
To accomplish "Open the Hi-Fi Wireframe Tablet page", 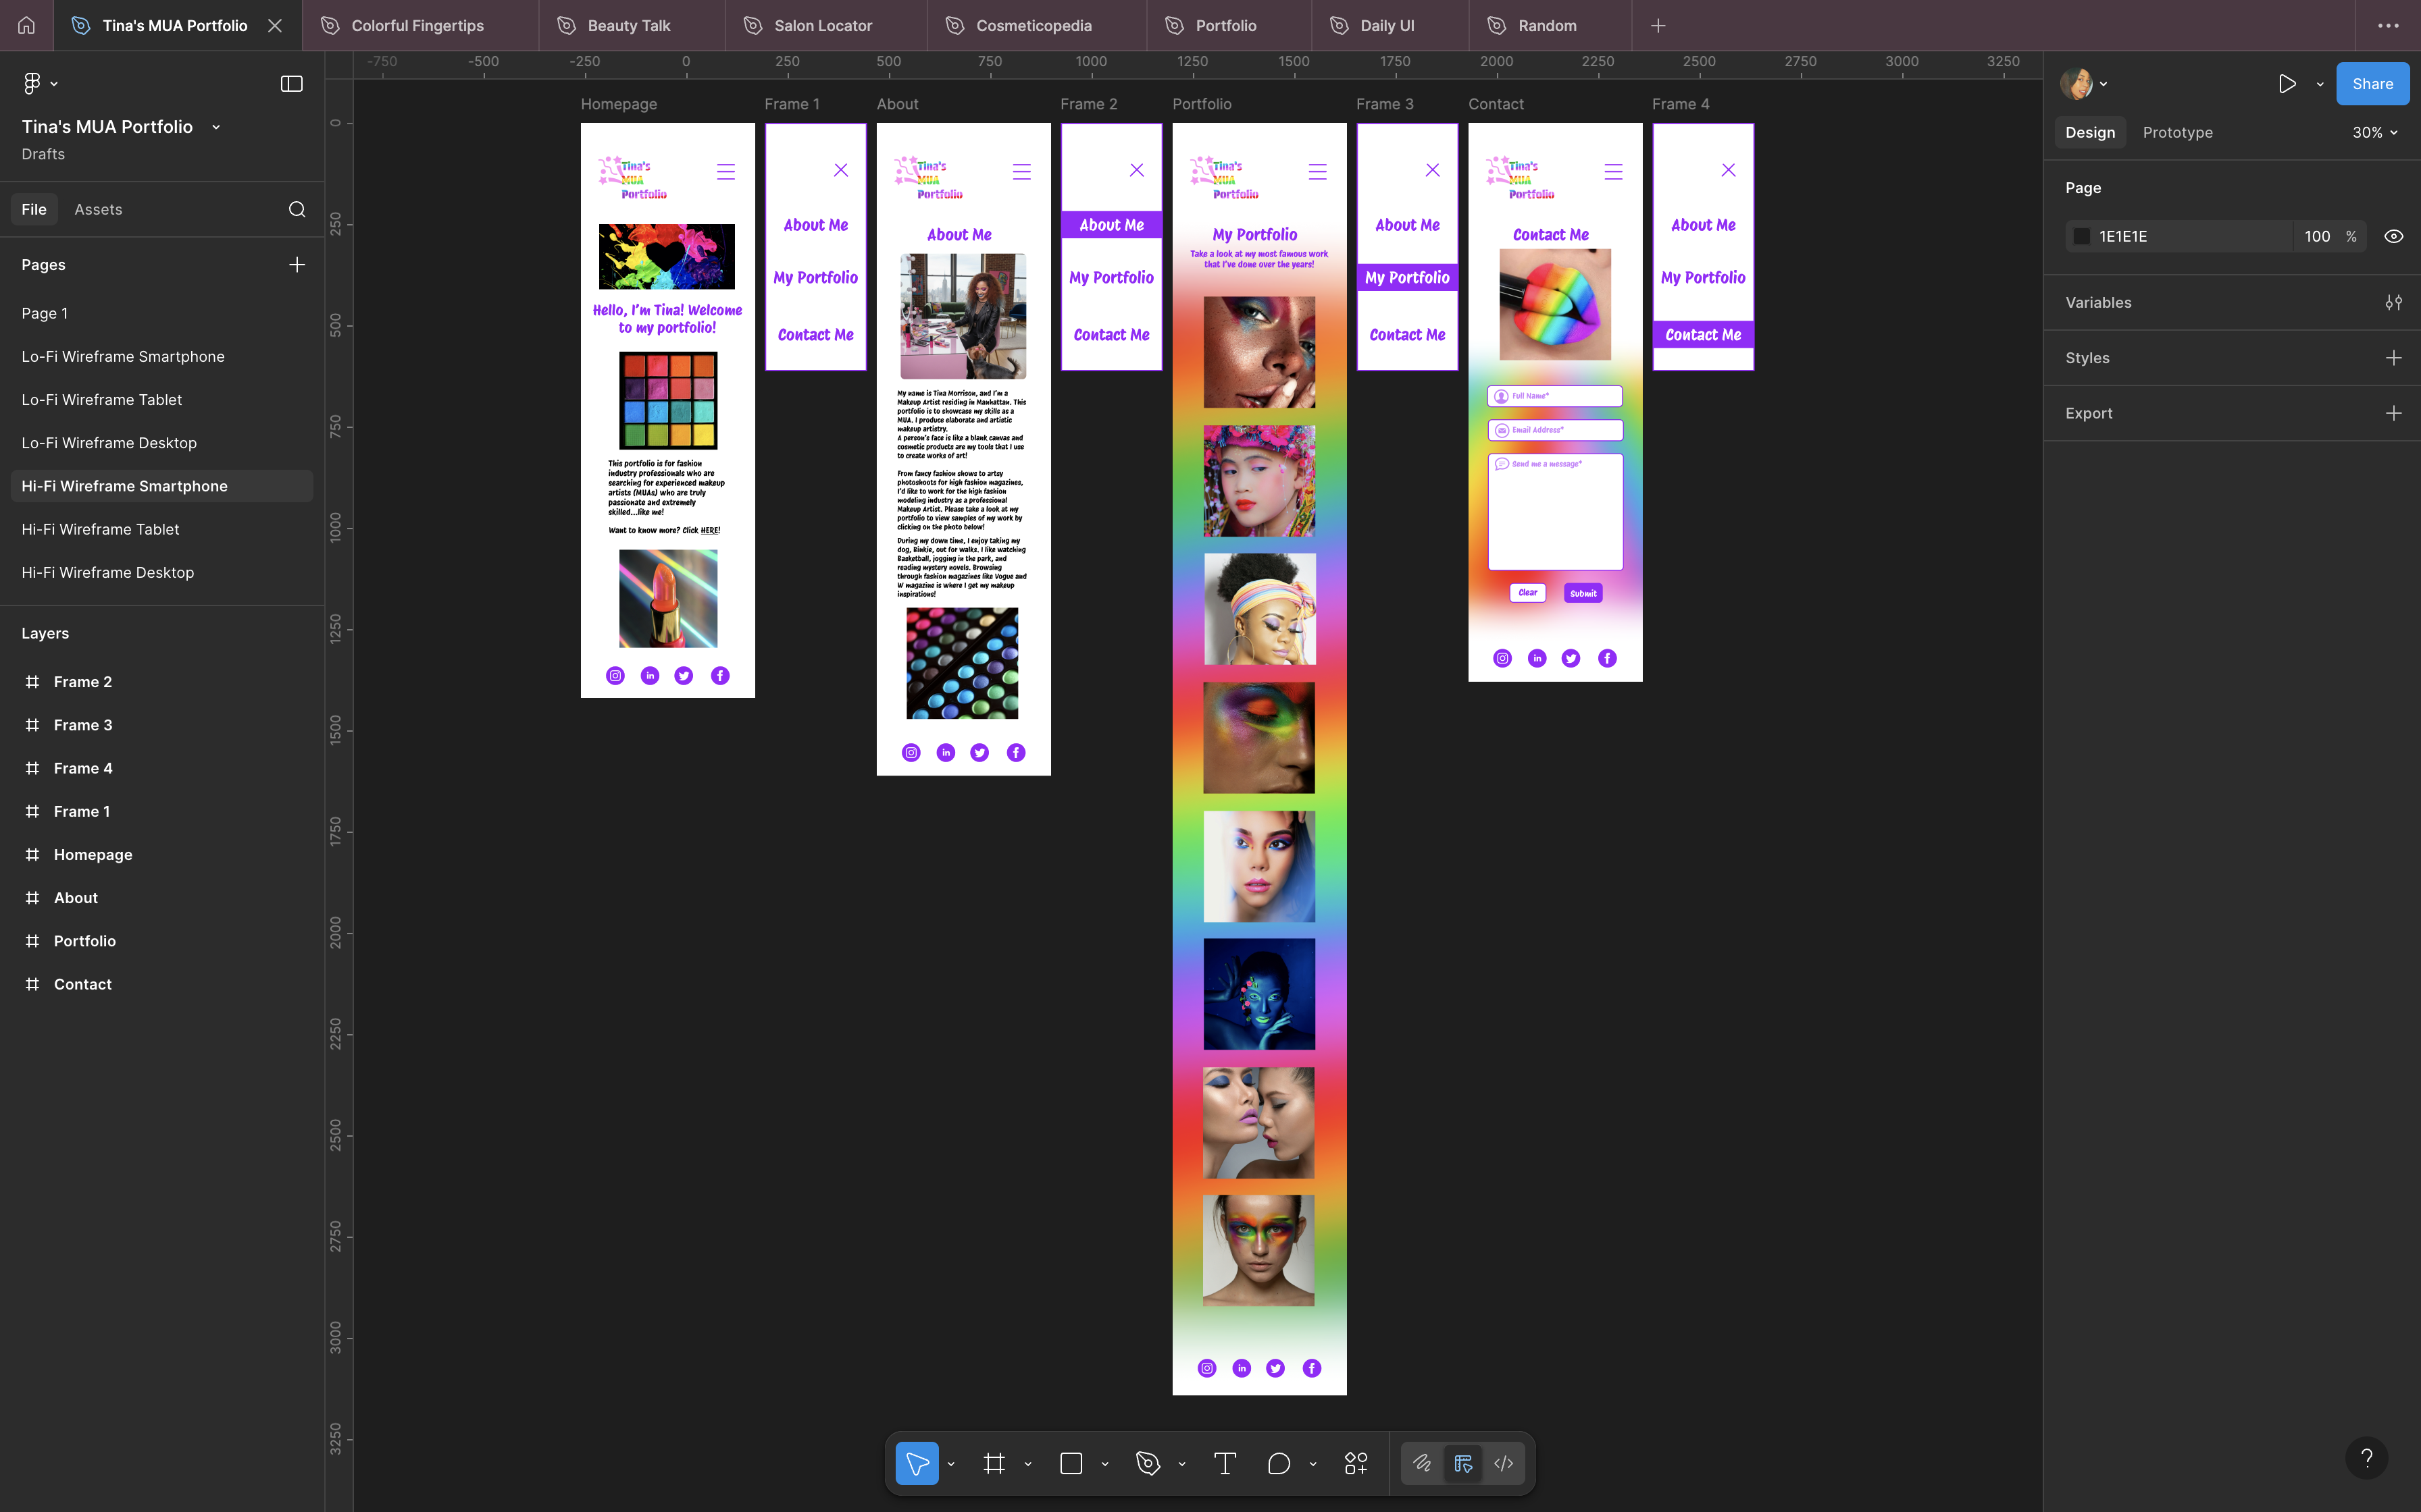I will click(100, 529).
